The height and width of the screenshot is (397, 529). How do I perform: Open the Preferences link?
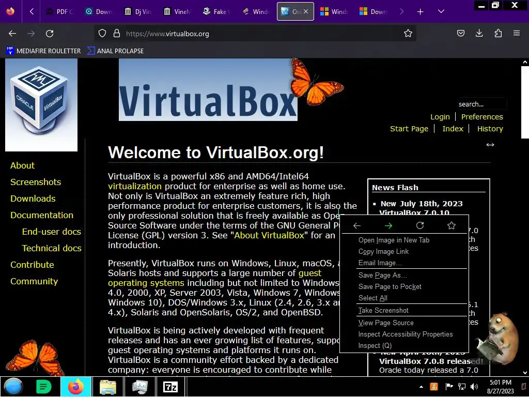(482, 117)
